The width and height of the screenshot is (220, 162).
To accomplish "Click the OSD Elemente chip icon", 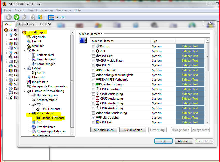I will coord(38,109).
